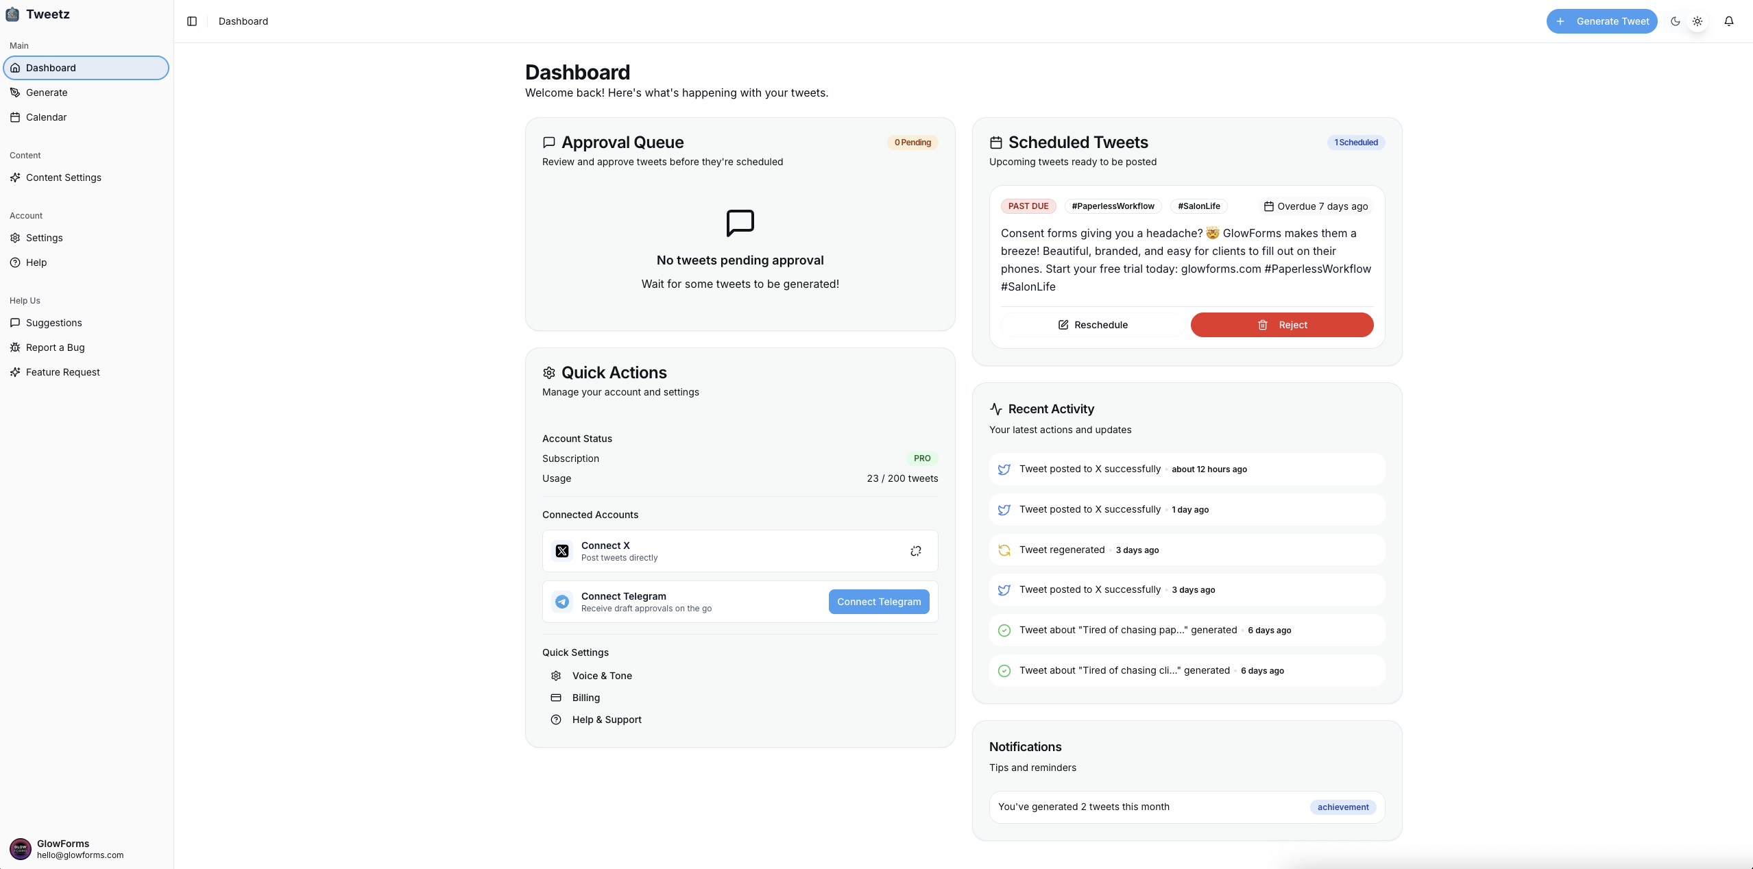Click Report a Bug in sidebar
This screenshot has width=1753, height=869.
coord(55,347)
